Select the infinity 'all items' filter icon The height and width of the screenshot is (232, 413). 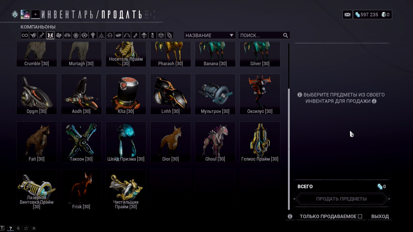[x=25, y=35]
